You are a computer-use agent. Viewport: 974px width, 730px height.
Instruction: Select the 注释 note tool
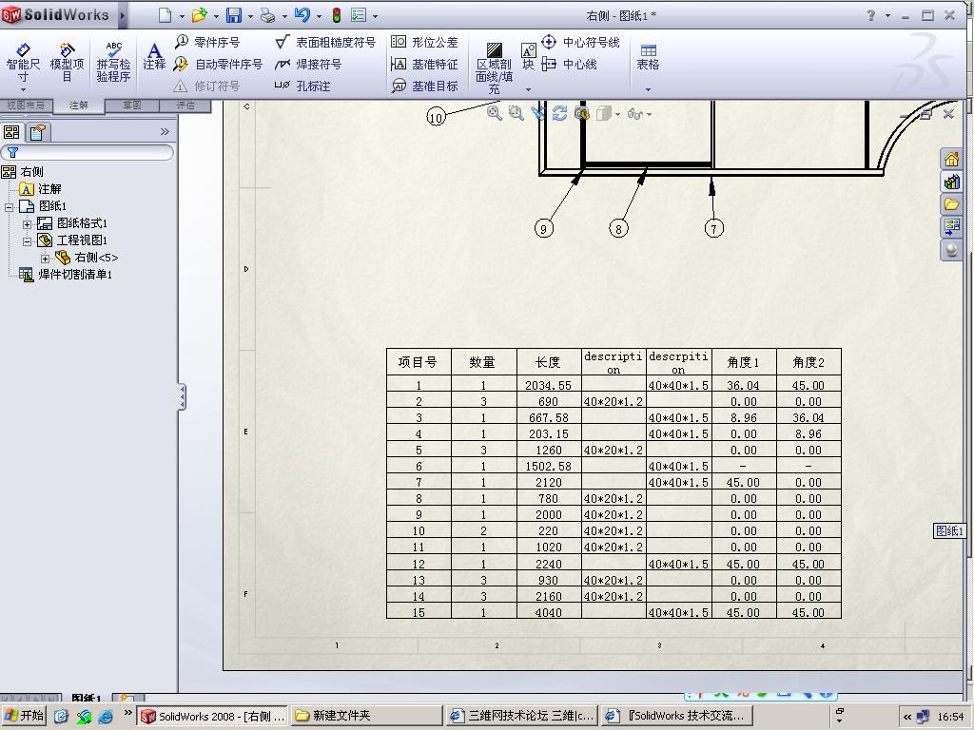(x=154, y=56)
